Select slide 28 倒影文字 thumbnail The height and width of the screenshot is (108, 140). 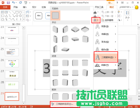click(x=12, y=85)
